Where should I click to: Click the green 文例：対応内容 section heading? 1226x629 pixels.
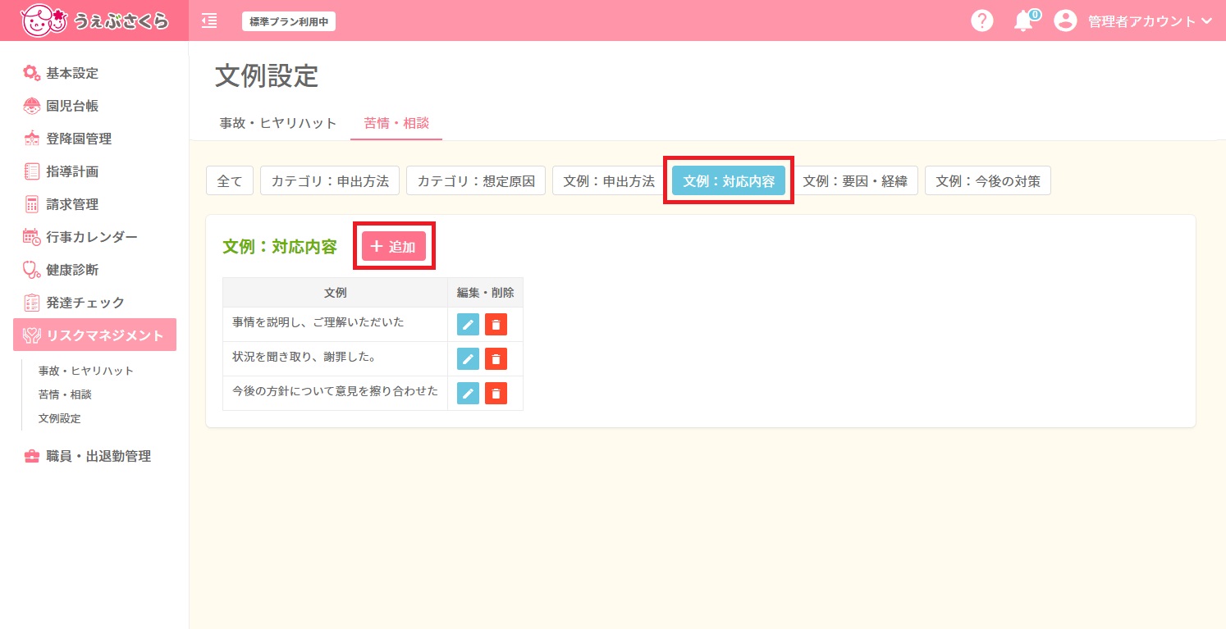coord(280,247)
